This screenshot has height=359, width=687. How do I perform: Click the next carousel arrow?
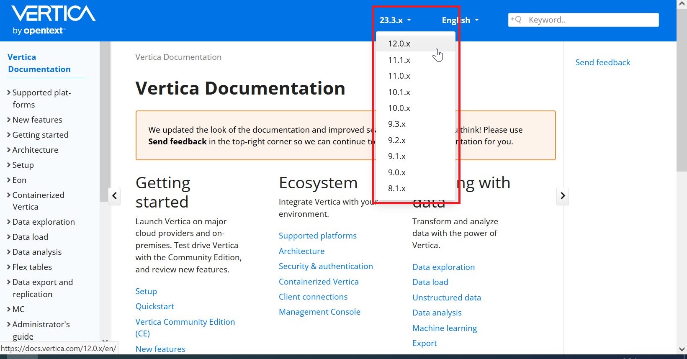click(x=563, y=196)
